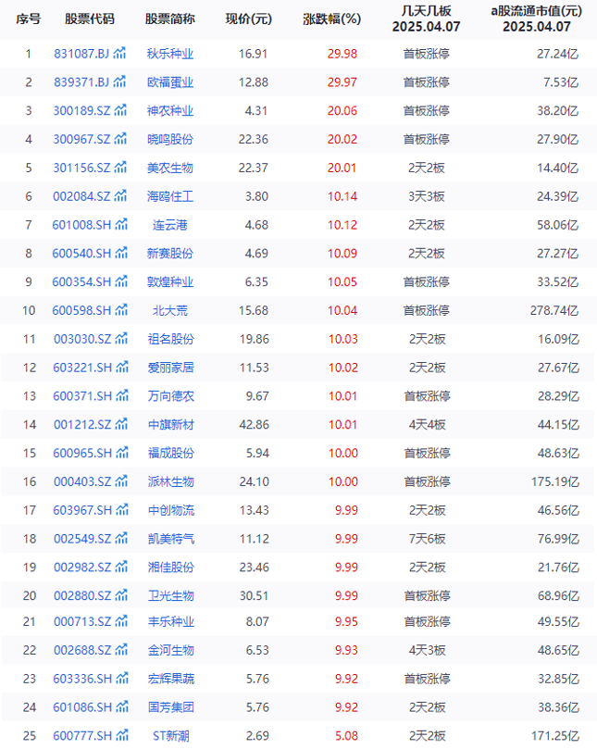The image size is (597, 749).
Task: Select stock name 北大荒
Action: [x=170, y=310]
